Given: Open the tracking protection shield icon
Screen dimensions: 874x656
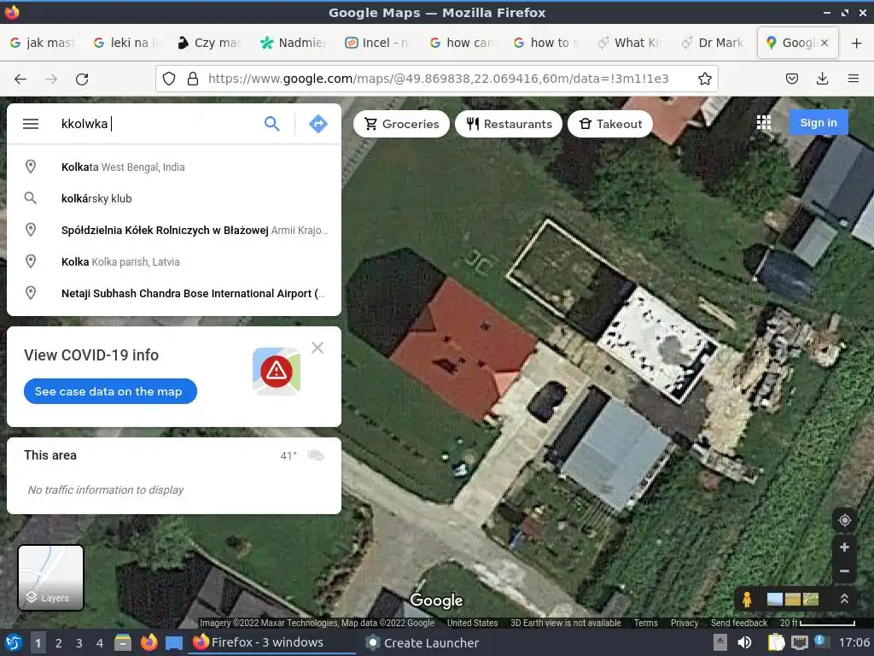Looking at the screenshot, I should coord(169,79).
